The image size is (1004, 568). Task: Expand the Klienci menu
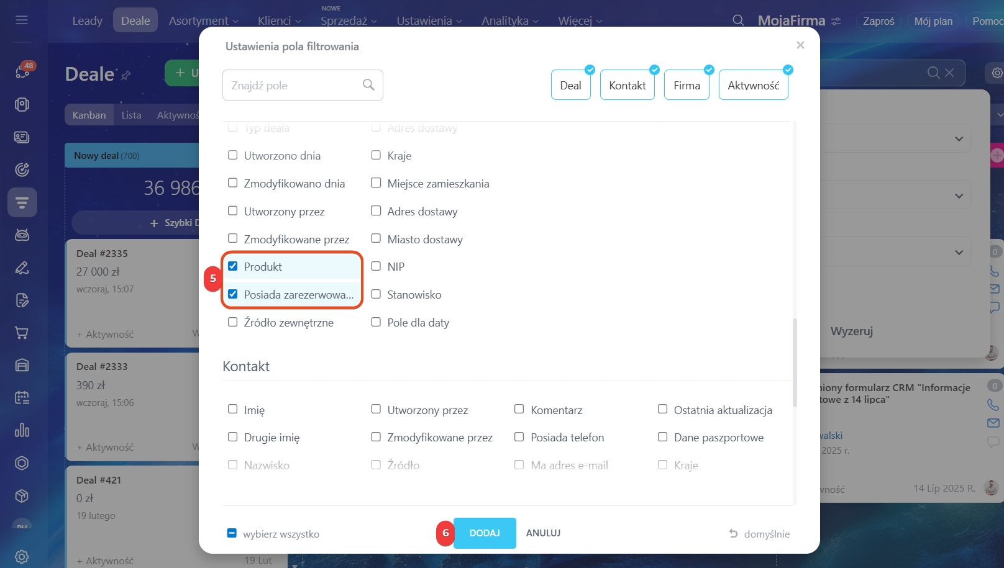[x=280, y=20]
